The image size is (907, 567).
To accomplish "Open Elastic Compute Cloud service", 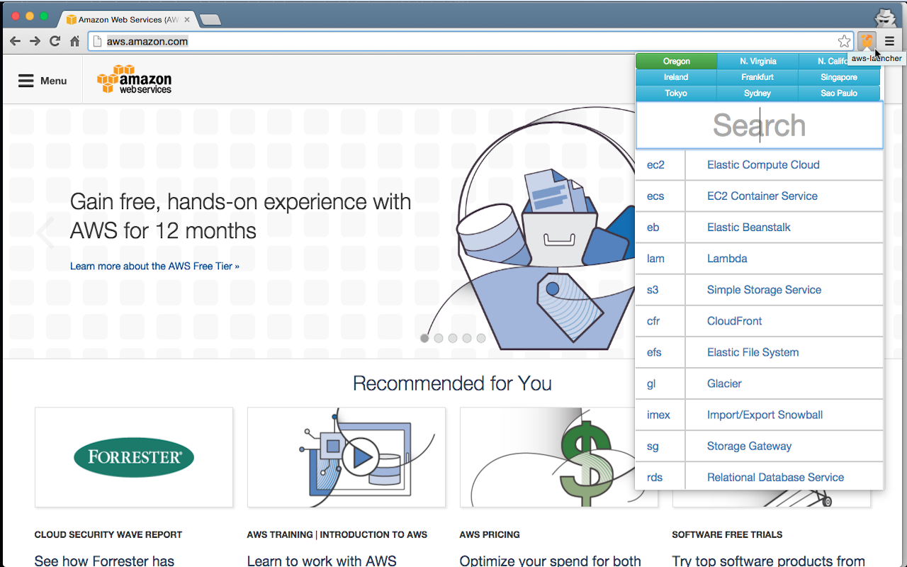I will [784, 165].
